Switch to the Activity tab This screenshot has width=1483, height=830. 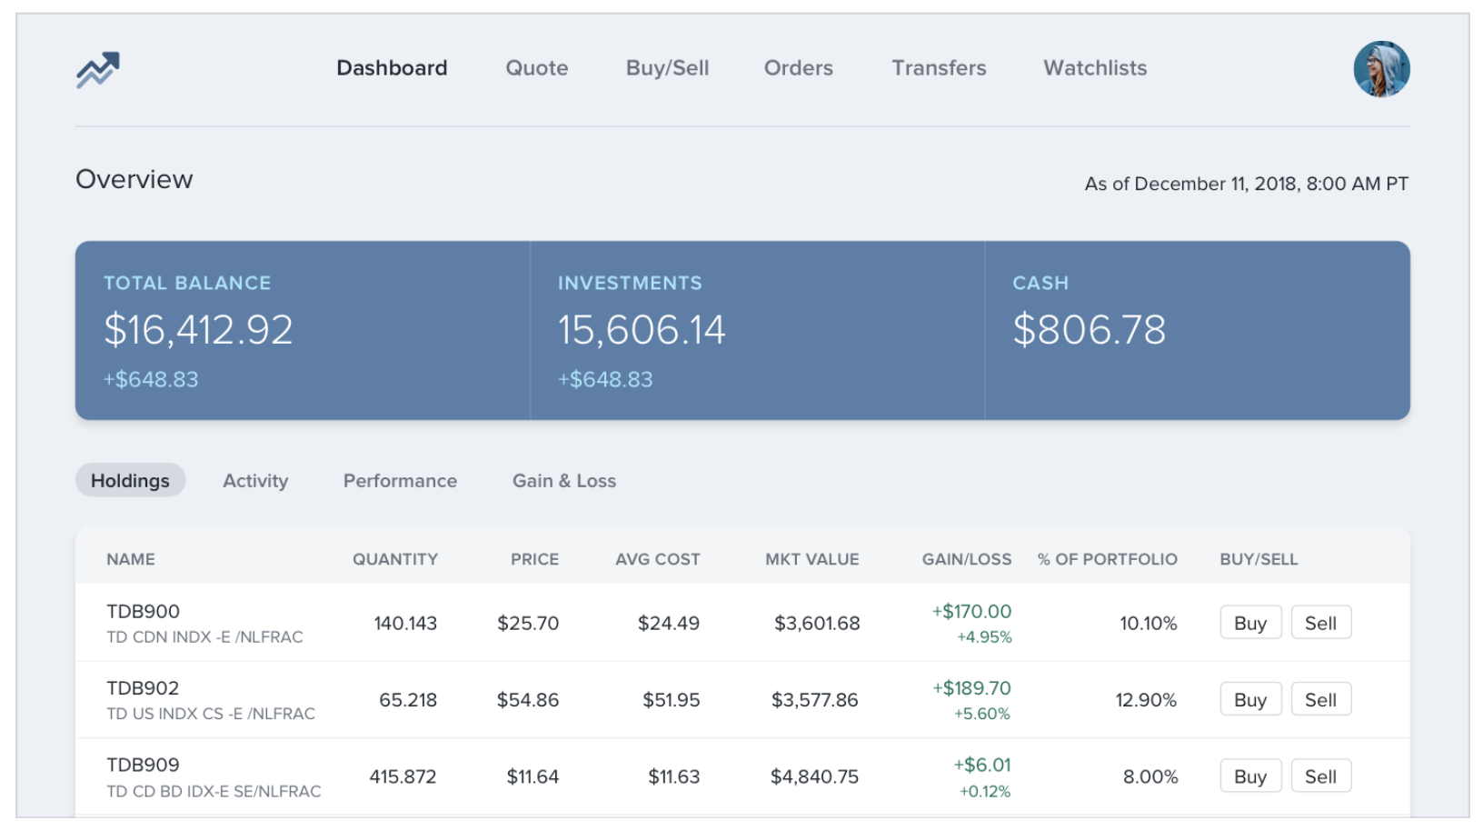point(255,481)
